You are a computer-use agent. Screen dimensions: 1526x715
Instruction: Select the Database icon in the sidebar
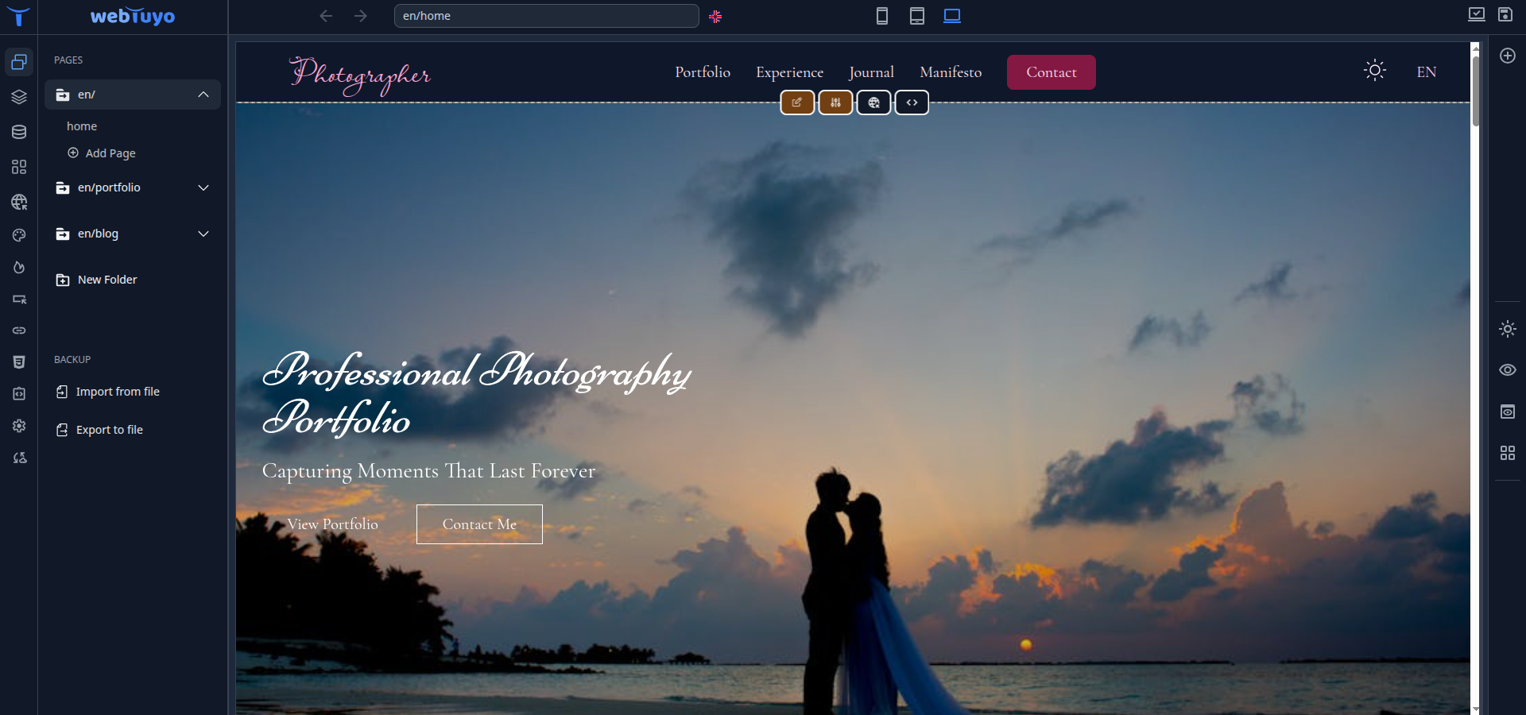19,132
